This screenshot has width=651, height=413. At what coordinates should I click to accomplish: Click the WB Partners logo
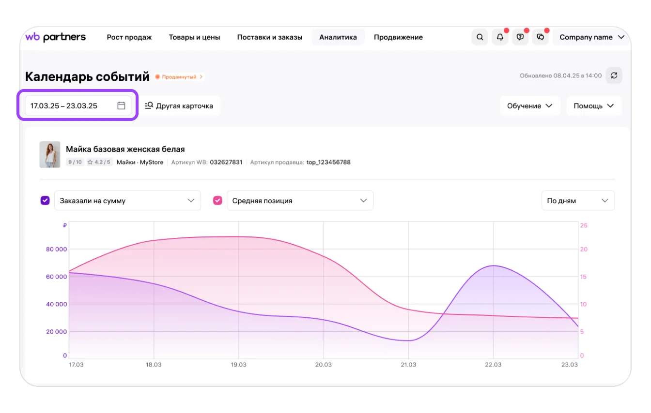(55, 37)
